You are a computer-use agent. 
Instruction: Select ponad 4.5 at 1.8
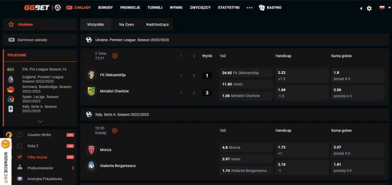click(x=358, y=75)
